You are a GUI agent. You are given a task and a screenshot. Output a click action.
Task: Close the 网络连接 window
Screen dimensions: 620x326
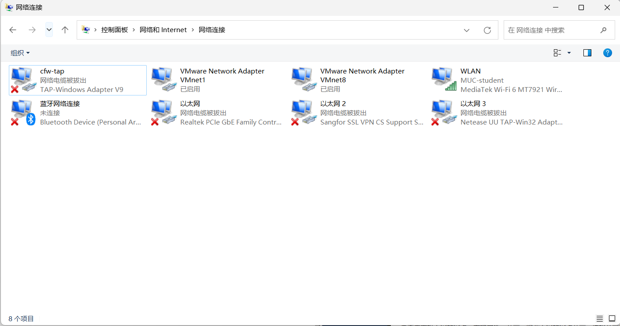pyautogui.click(x=608, y=7)
